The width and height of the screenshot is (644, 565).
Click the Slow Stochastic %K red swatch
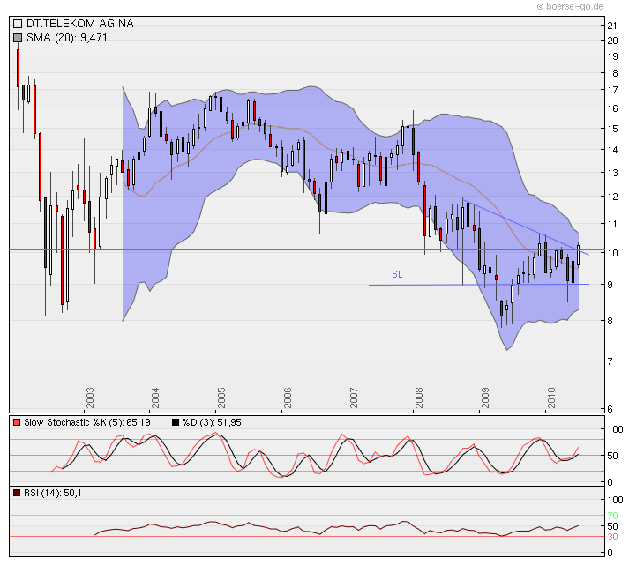coord(18,423)
